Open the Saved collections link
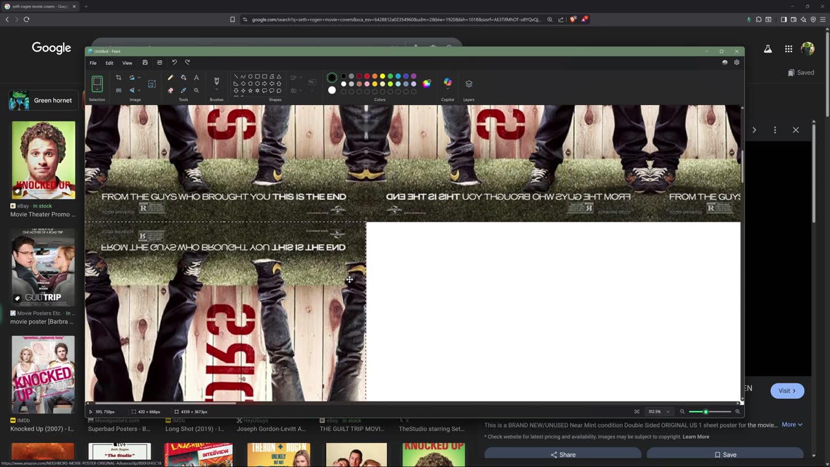This screenshot has height=467, width=830. point(801,73)
